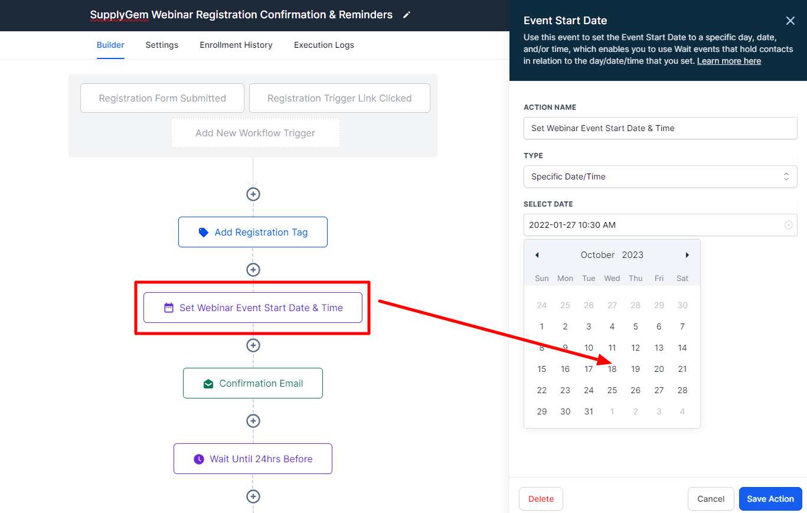The height and width of the screenshot is (513, 807).
Task: Pick October 18 in the calendar
Action: (x=612, y=369)
